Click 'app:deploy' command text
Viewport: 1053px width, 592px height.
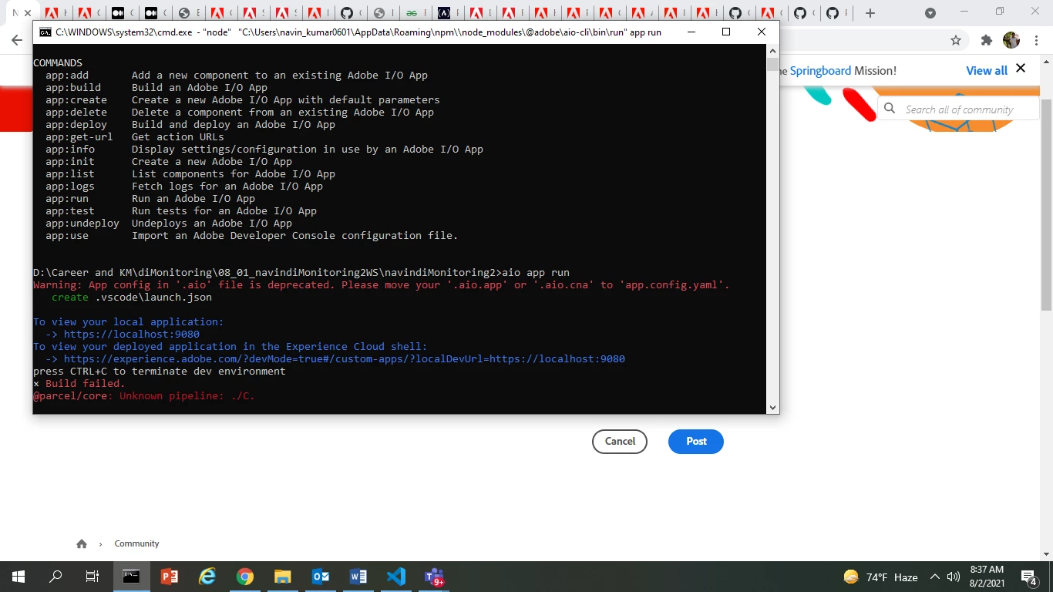tap(76, 125)
